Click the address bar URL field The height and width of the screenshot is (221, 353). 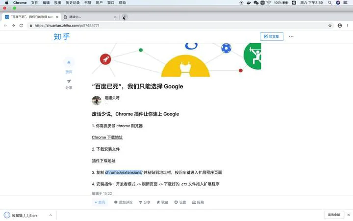(x=179, y=26)
